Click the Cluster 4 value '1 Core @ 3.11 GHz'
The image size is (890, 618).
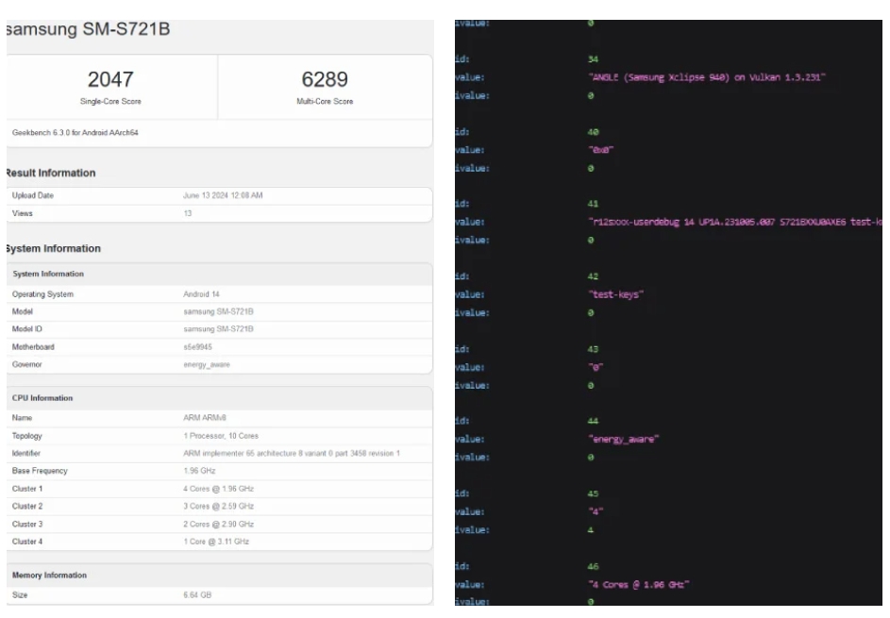(x=216, y=542)
